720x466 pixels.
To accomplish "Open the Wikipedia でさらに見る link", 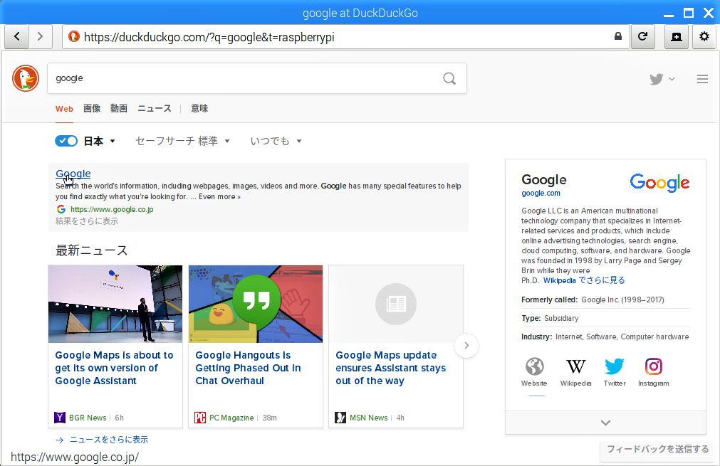I will coord(584,280).
